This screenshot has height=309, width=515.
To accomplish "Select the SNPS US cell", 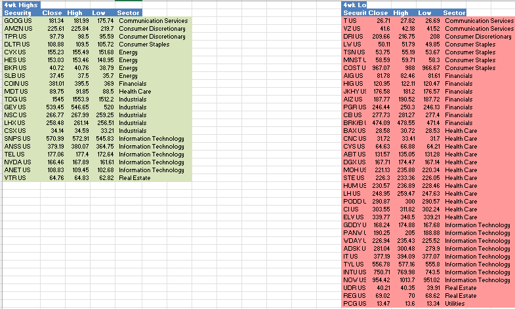I will click(22, 139).
